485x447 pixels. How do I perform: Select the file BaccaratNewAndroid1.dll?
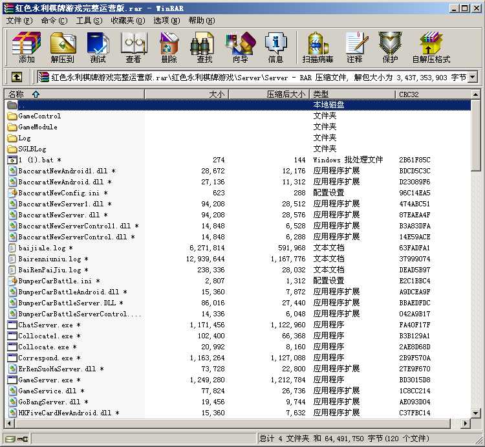(x=67, y=171)
